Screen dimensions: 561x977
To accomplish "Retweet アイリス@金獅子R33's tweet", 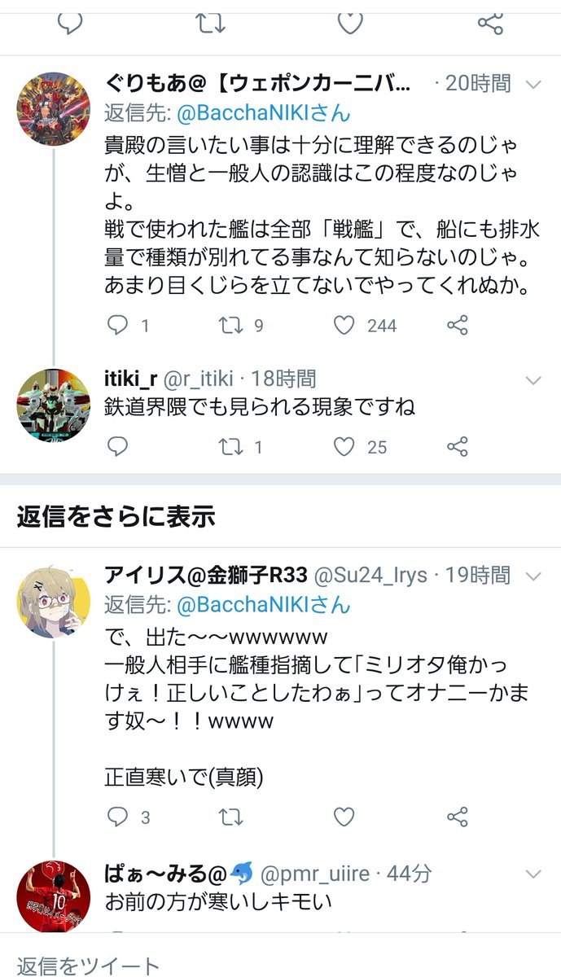I will tap(231, 817).
